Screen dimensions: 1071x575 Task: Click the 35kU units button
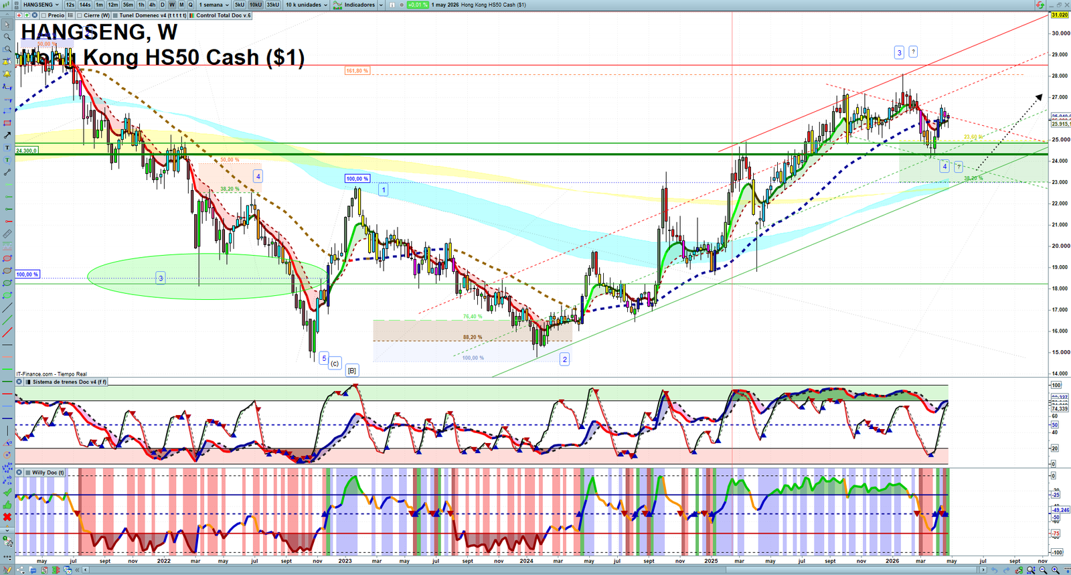point(272,5)
